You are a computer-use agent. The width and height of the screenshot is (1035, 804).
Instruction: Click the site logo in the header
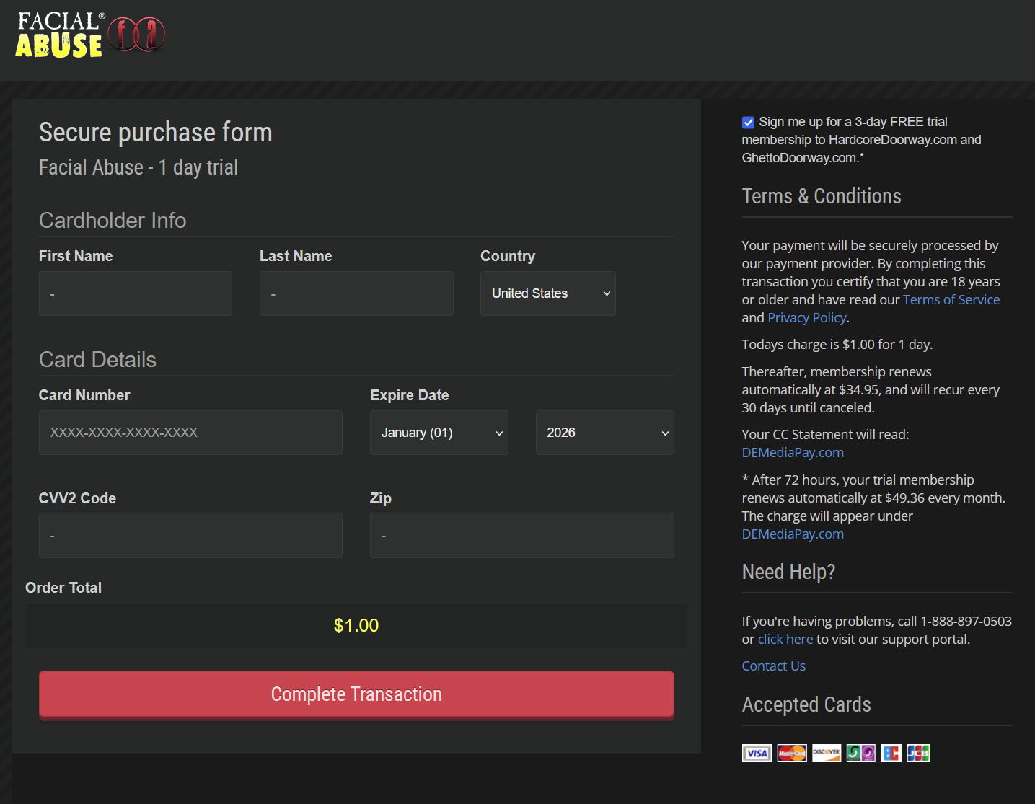coord(91,35)
